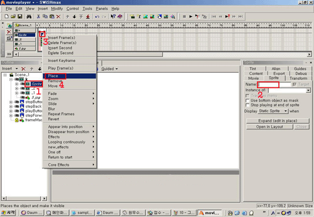Image resolution: width=314 pixels, height=217 pixels.
Task: Click the Insert Text T icon
Action: click(x=139, y=16)
